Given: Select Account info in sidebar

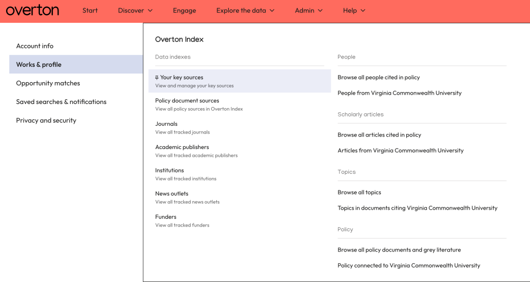Looking at the screenshot, I should click(x=35, y=46).
